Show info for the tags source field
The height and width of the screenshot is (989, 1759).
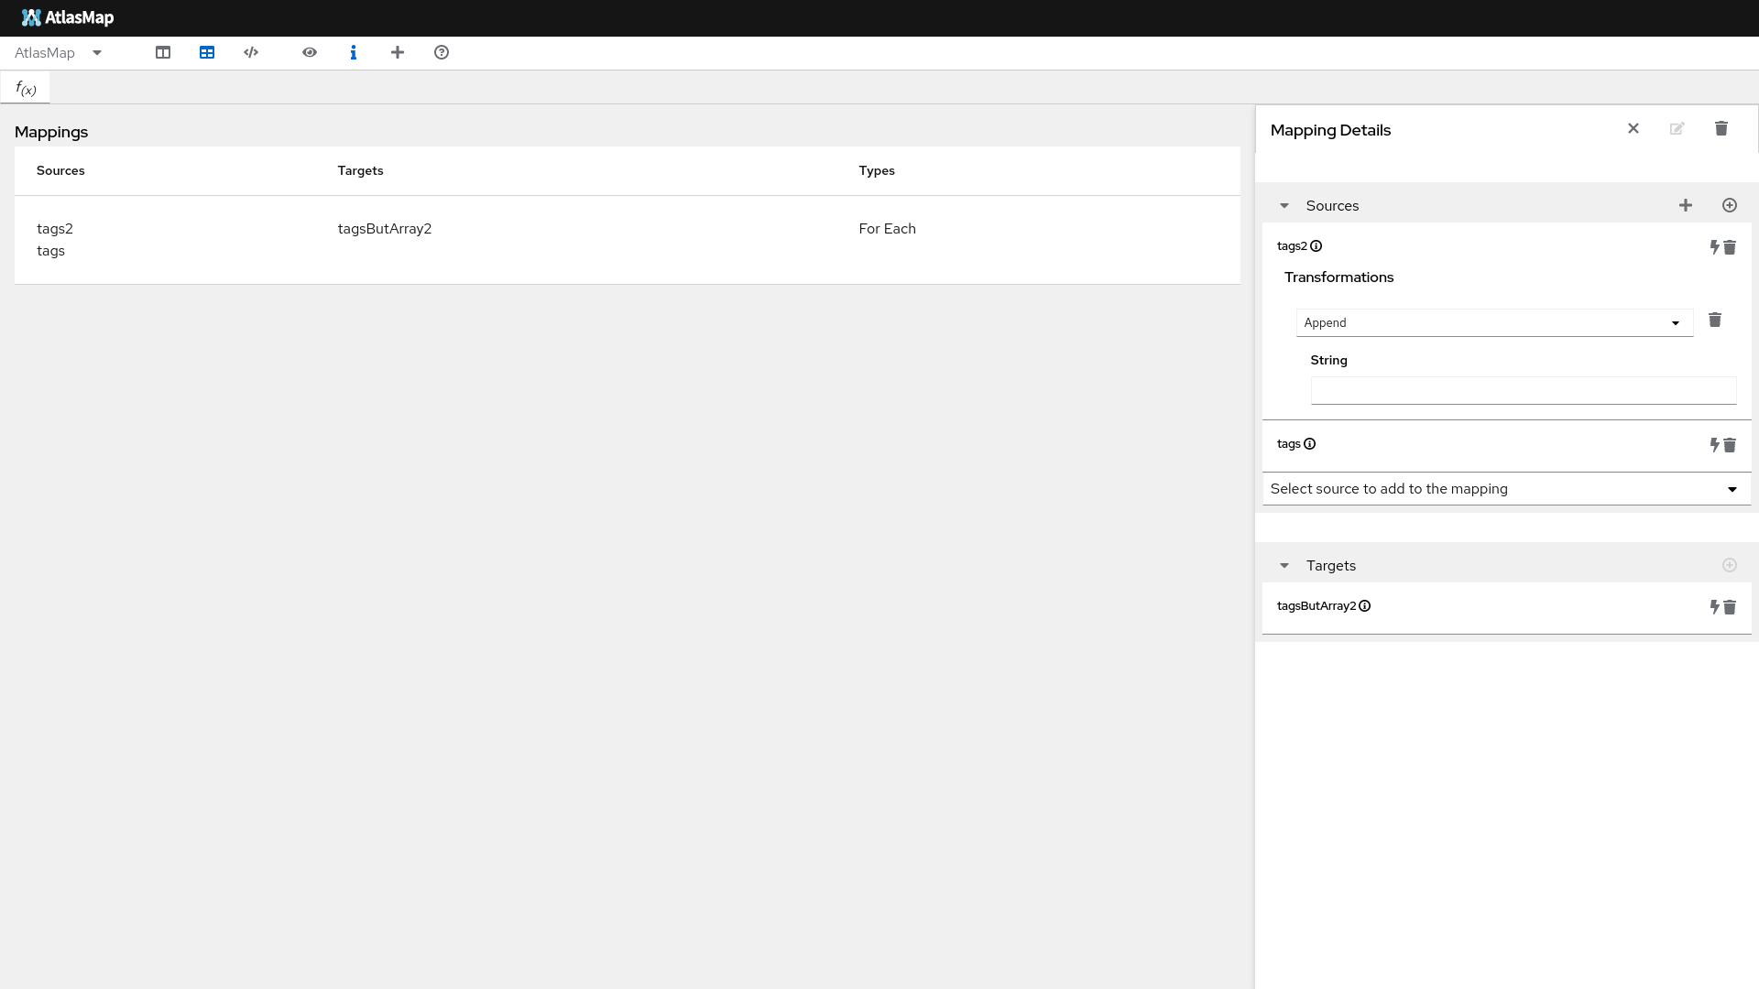[1309, 443]
